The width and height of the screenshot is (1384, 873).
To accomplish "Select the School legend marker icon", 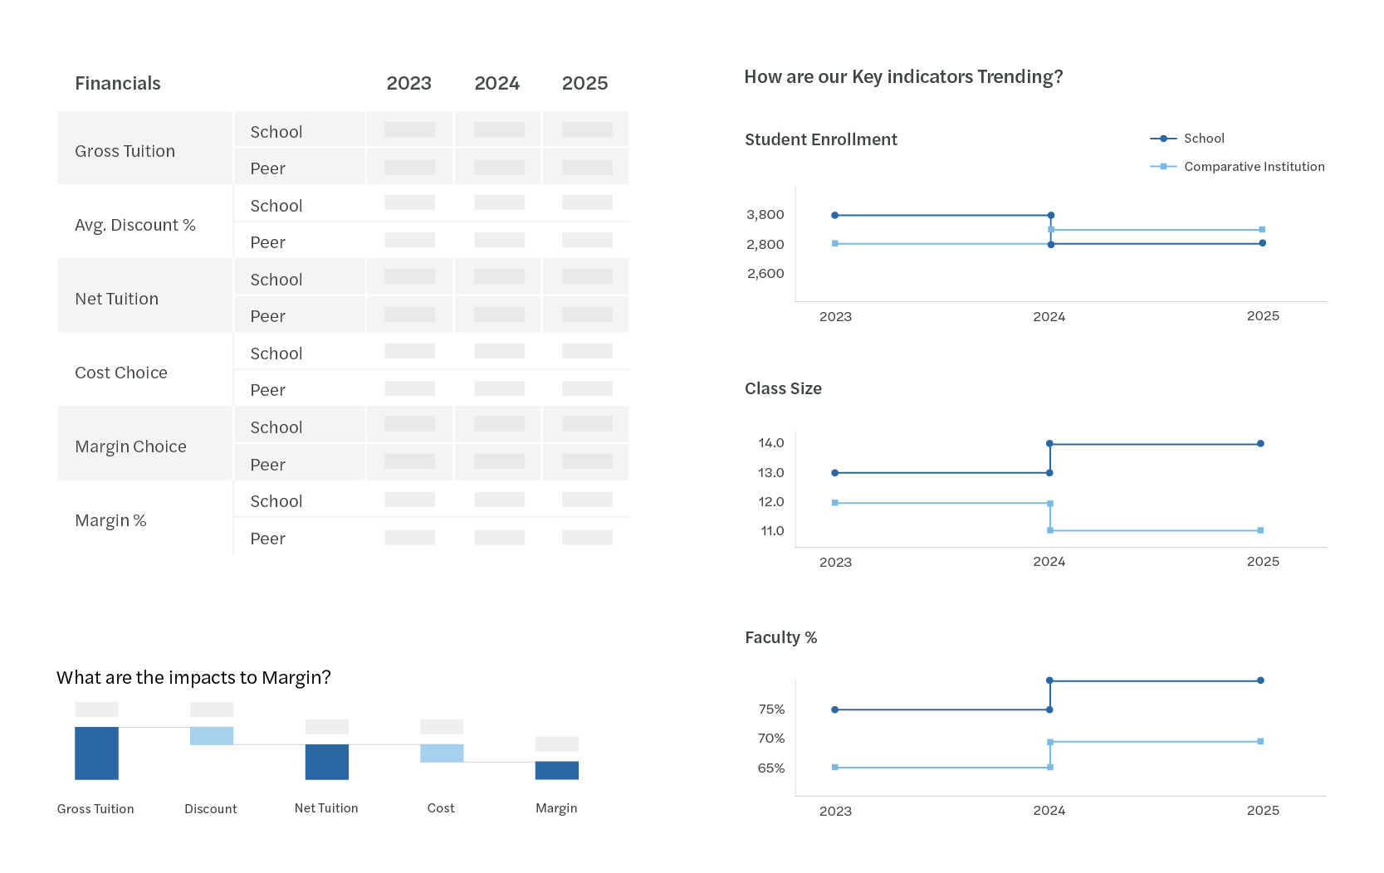I will [x=1161, y=138].
